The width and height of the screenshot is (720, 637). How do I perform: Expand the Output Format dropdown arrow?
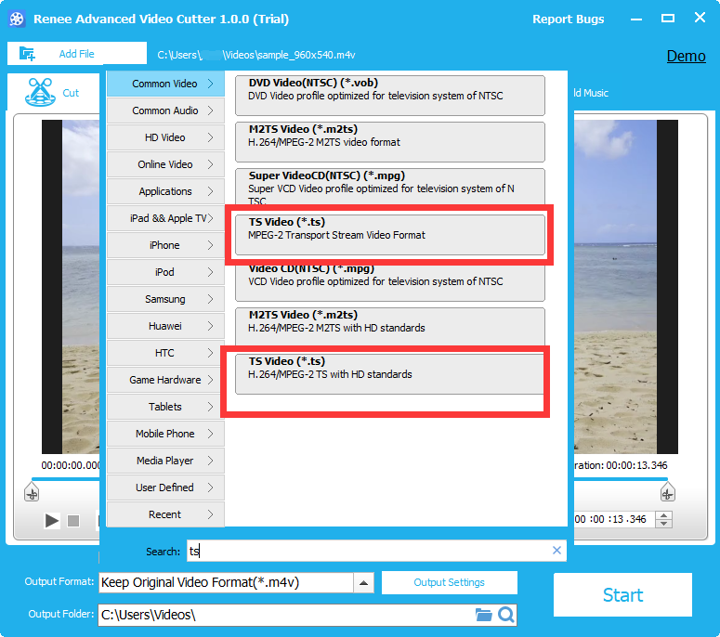tap(364, 583)
